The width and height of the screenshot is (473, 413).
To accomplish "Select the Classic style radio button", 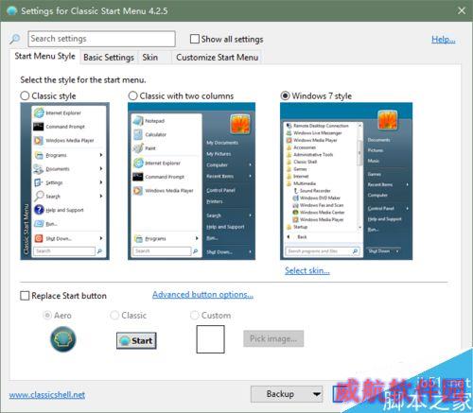I will [x=25, y=95].
